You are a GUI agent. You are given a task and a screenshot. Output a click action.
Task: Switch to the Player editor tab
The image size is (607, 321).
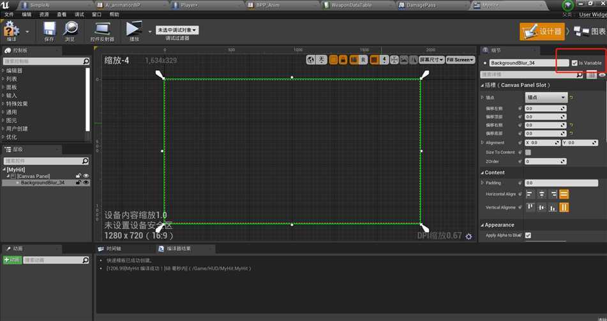207,5
